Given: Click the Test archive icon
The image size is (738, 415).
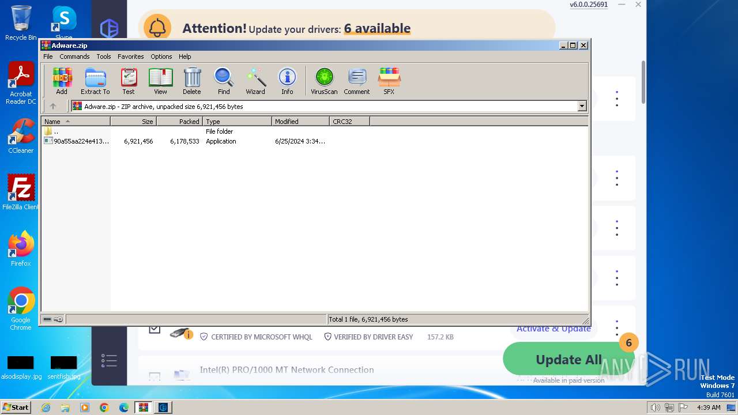Looking at the screenshot, I should pos(129,81).
